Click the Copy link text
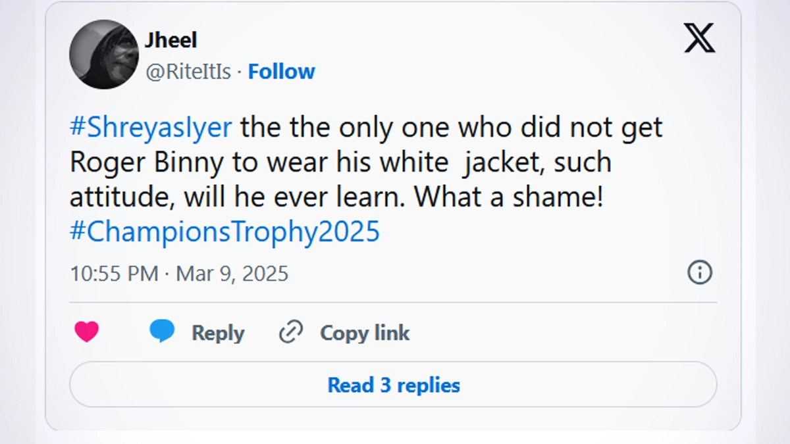Image resolution: width=790 pixels, height=444 pixels. point(365,333)
